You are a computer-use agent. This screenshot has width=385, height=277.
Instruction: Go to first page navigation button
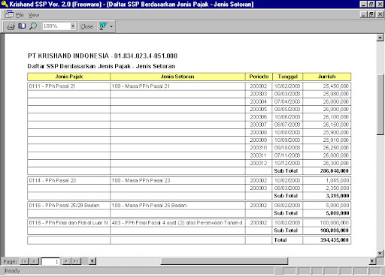pos(24,261)
